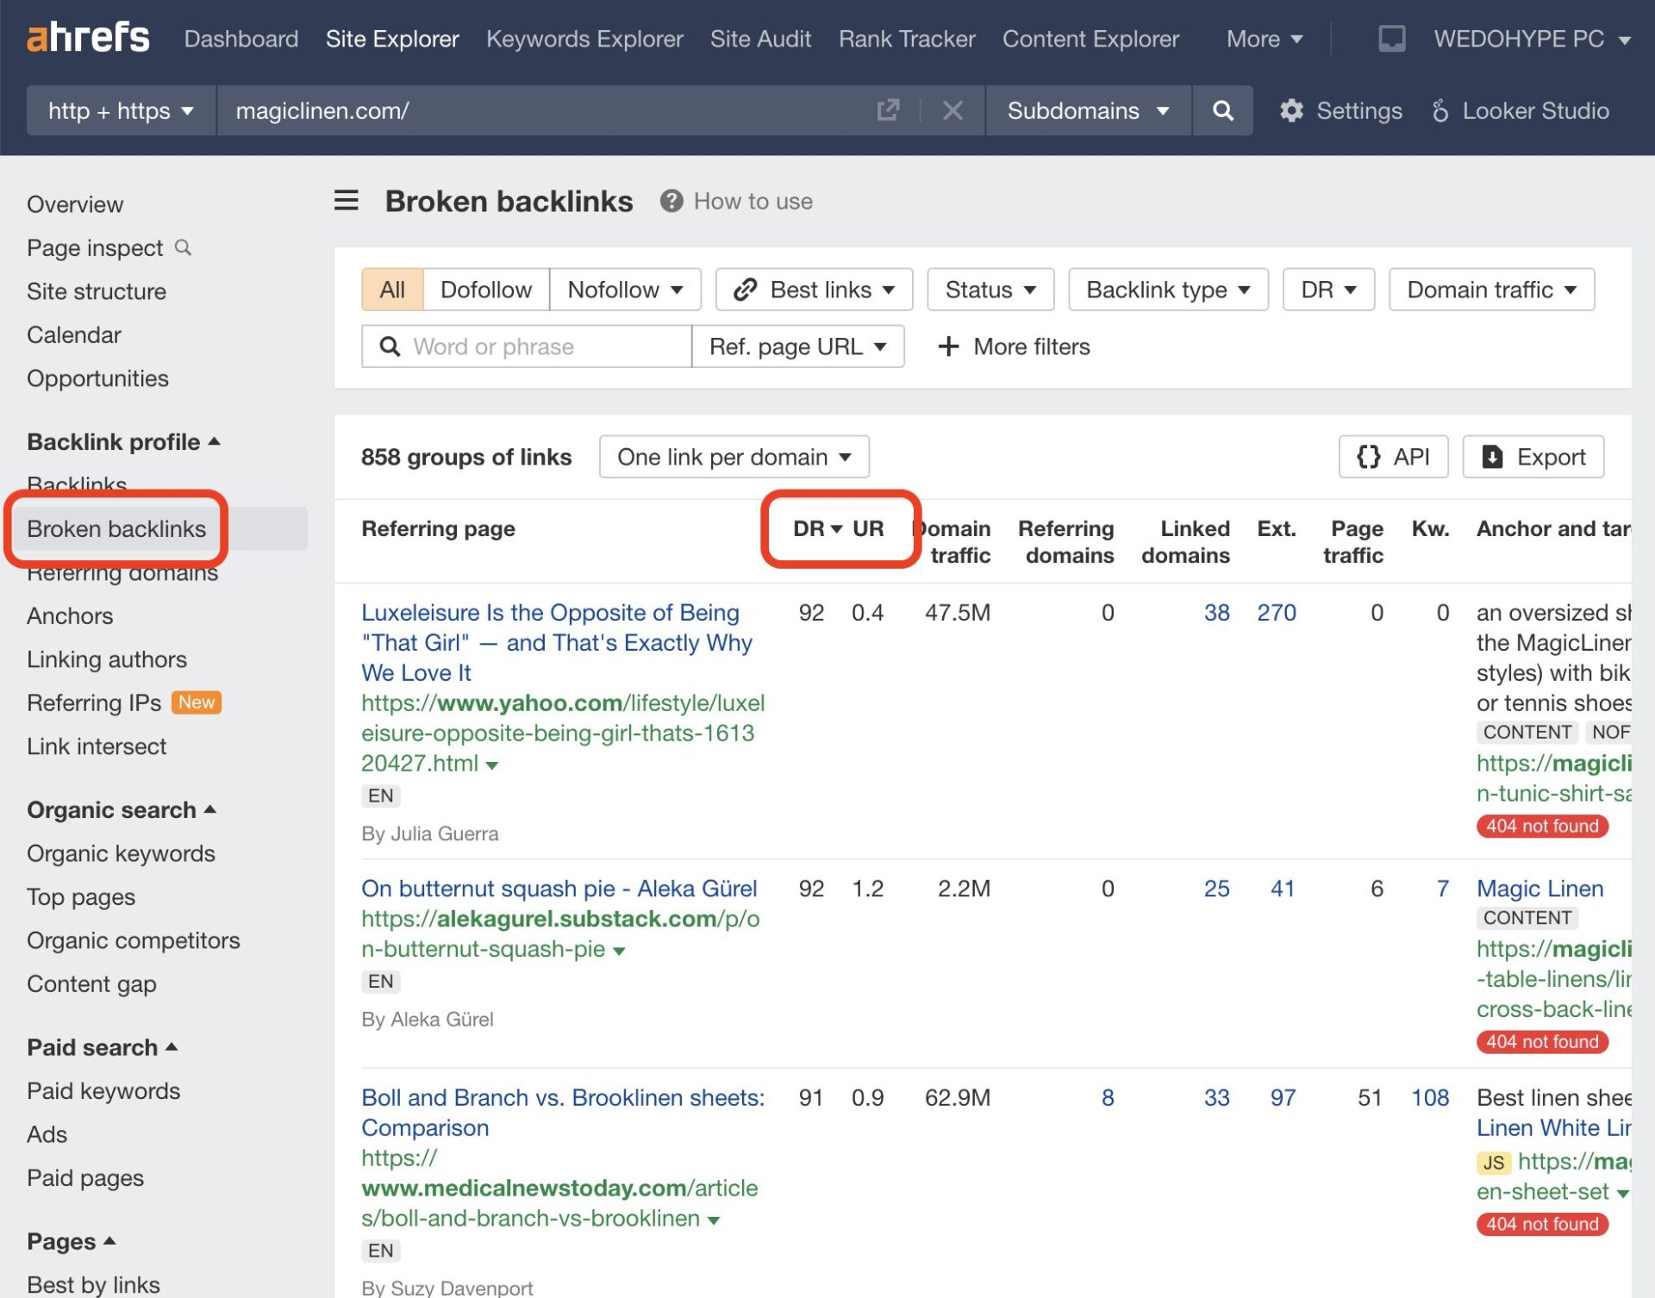This screenshot has height=1298, width=1655.
Task: Open URL in new tab icon
Action: point(888,110)
